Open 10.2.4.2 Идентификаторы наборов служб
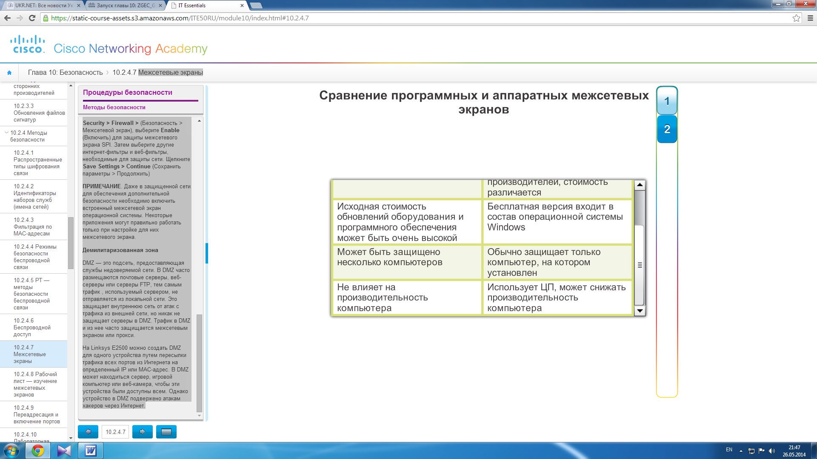 [34, 196]
